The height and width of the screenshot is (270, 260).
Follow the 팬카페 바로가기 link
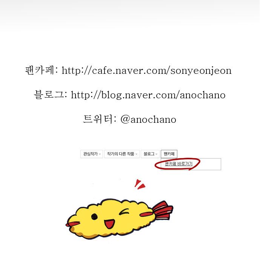178,164
